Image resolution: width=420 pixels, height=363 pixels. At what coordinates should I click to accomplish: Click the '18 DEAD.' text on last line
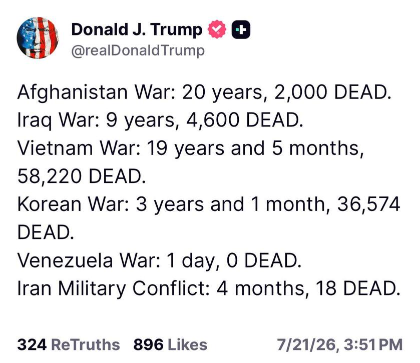tap(358, 288)
